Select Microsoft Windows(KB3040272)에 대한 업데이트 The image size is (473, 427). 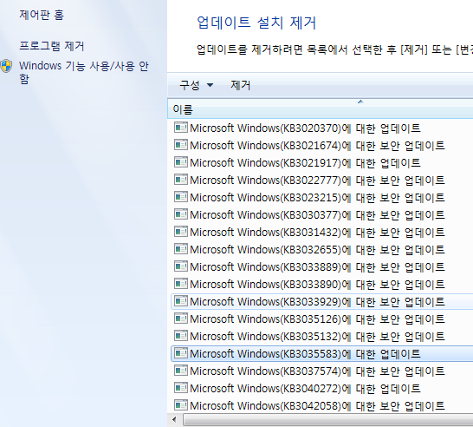pos(305,388)
